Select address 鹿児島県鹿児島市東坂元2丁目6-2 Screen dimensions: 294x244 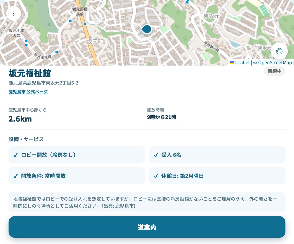coord(43,83)
